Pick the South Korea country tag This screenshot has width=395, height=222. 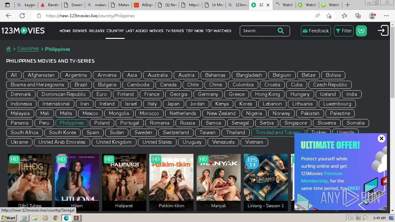tap(62, 133)
